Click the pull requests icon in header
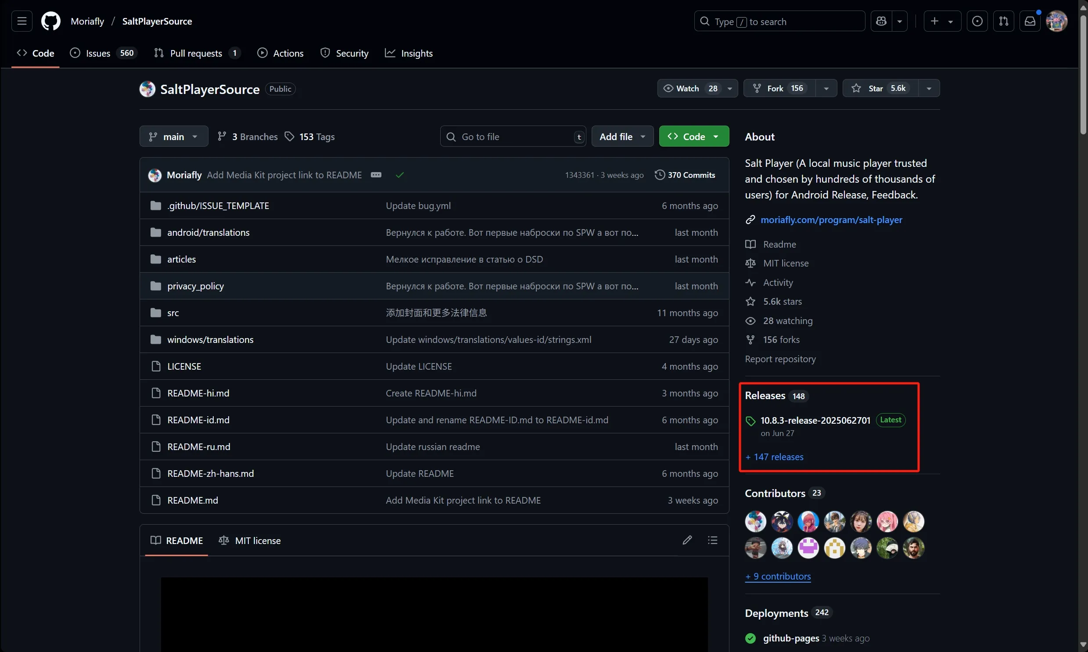This screenshot has height=652, width=1088. click(1003, 21)
